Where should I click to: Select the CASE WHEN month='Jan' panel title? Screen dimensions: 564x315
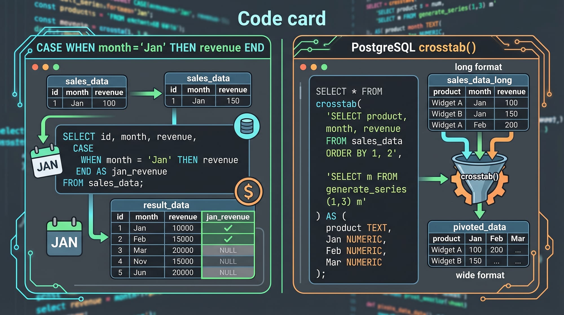pyautogui.click(x=150, y=48)
